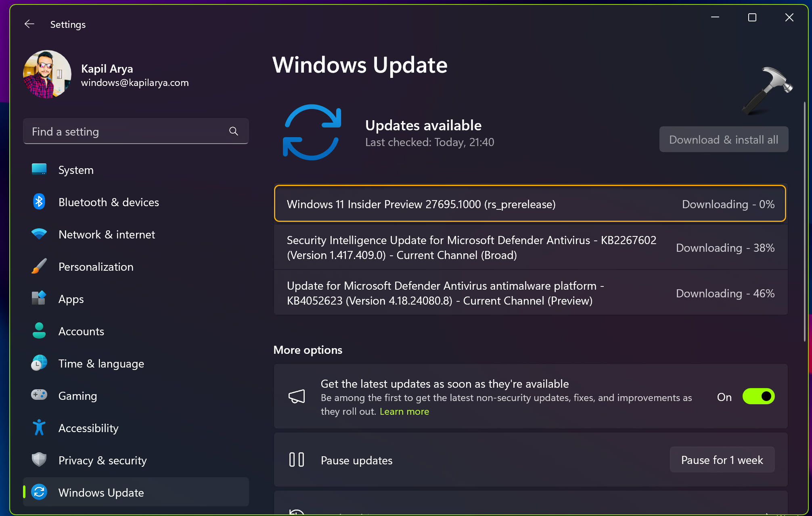Viewport: 812px width, 516px height.
Task: Go to Privacy & security
Action: click(136, 460)
